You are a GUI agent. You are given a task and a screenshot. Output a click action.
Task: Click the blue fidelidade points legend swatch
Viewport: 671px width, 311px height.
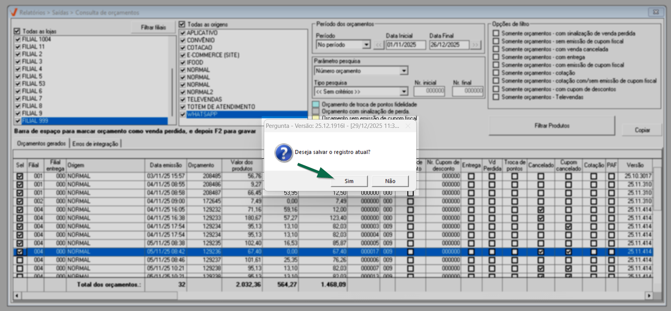pos(316,105)
